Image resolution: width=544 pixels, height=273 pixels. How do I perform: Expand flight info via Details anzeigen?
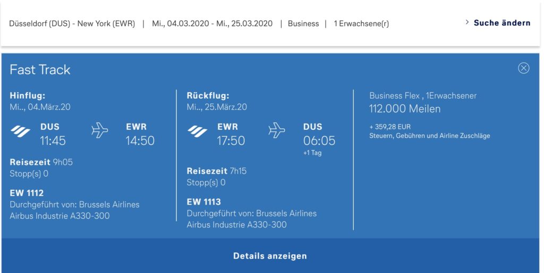[x=270, y=256]
